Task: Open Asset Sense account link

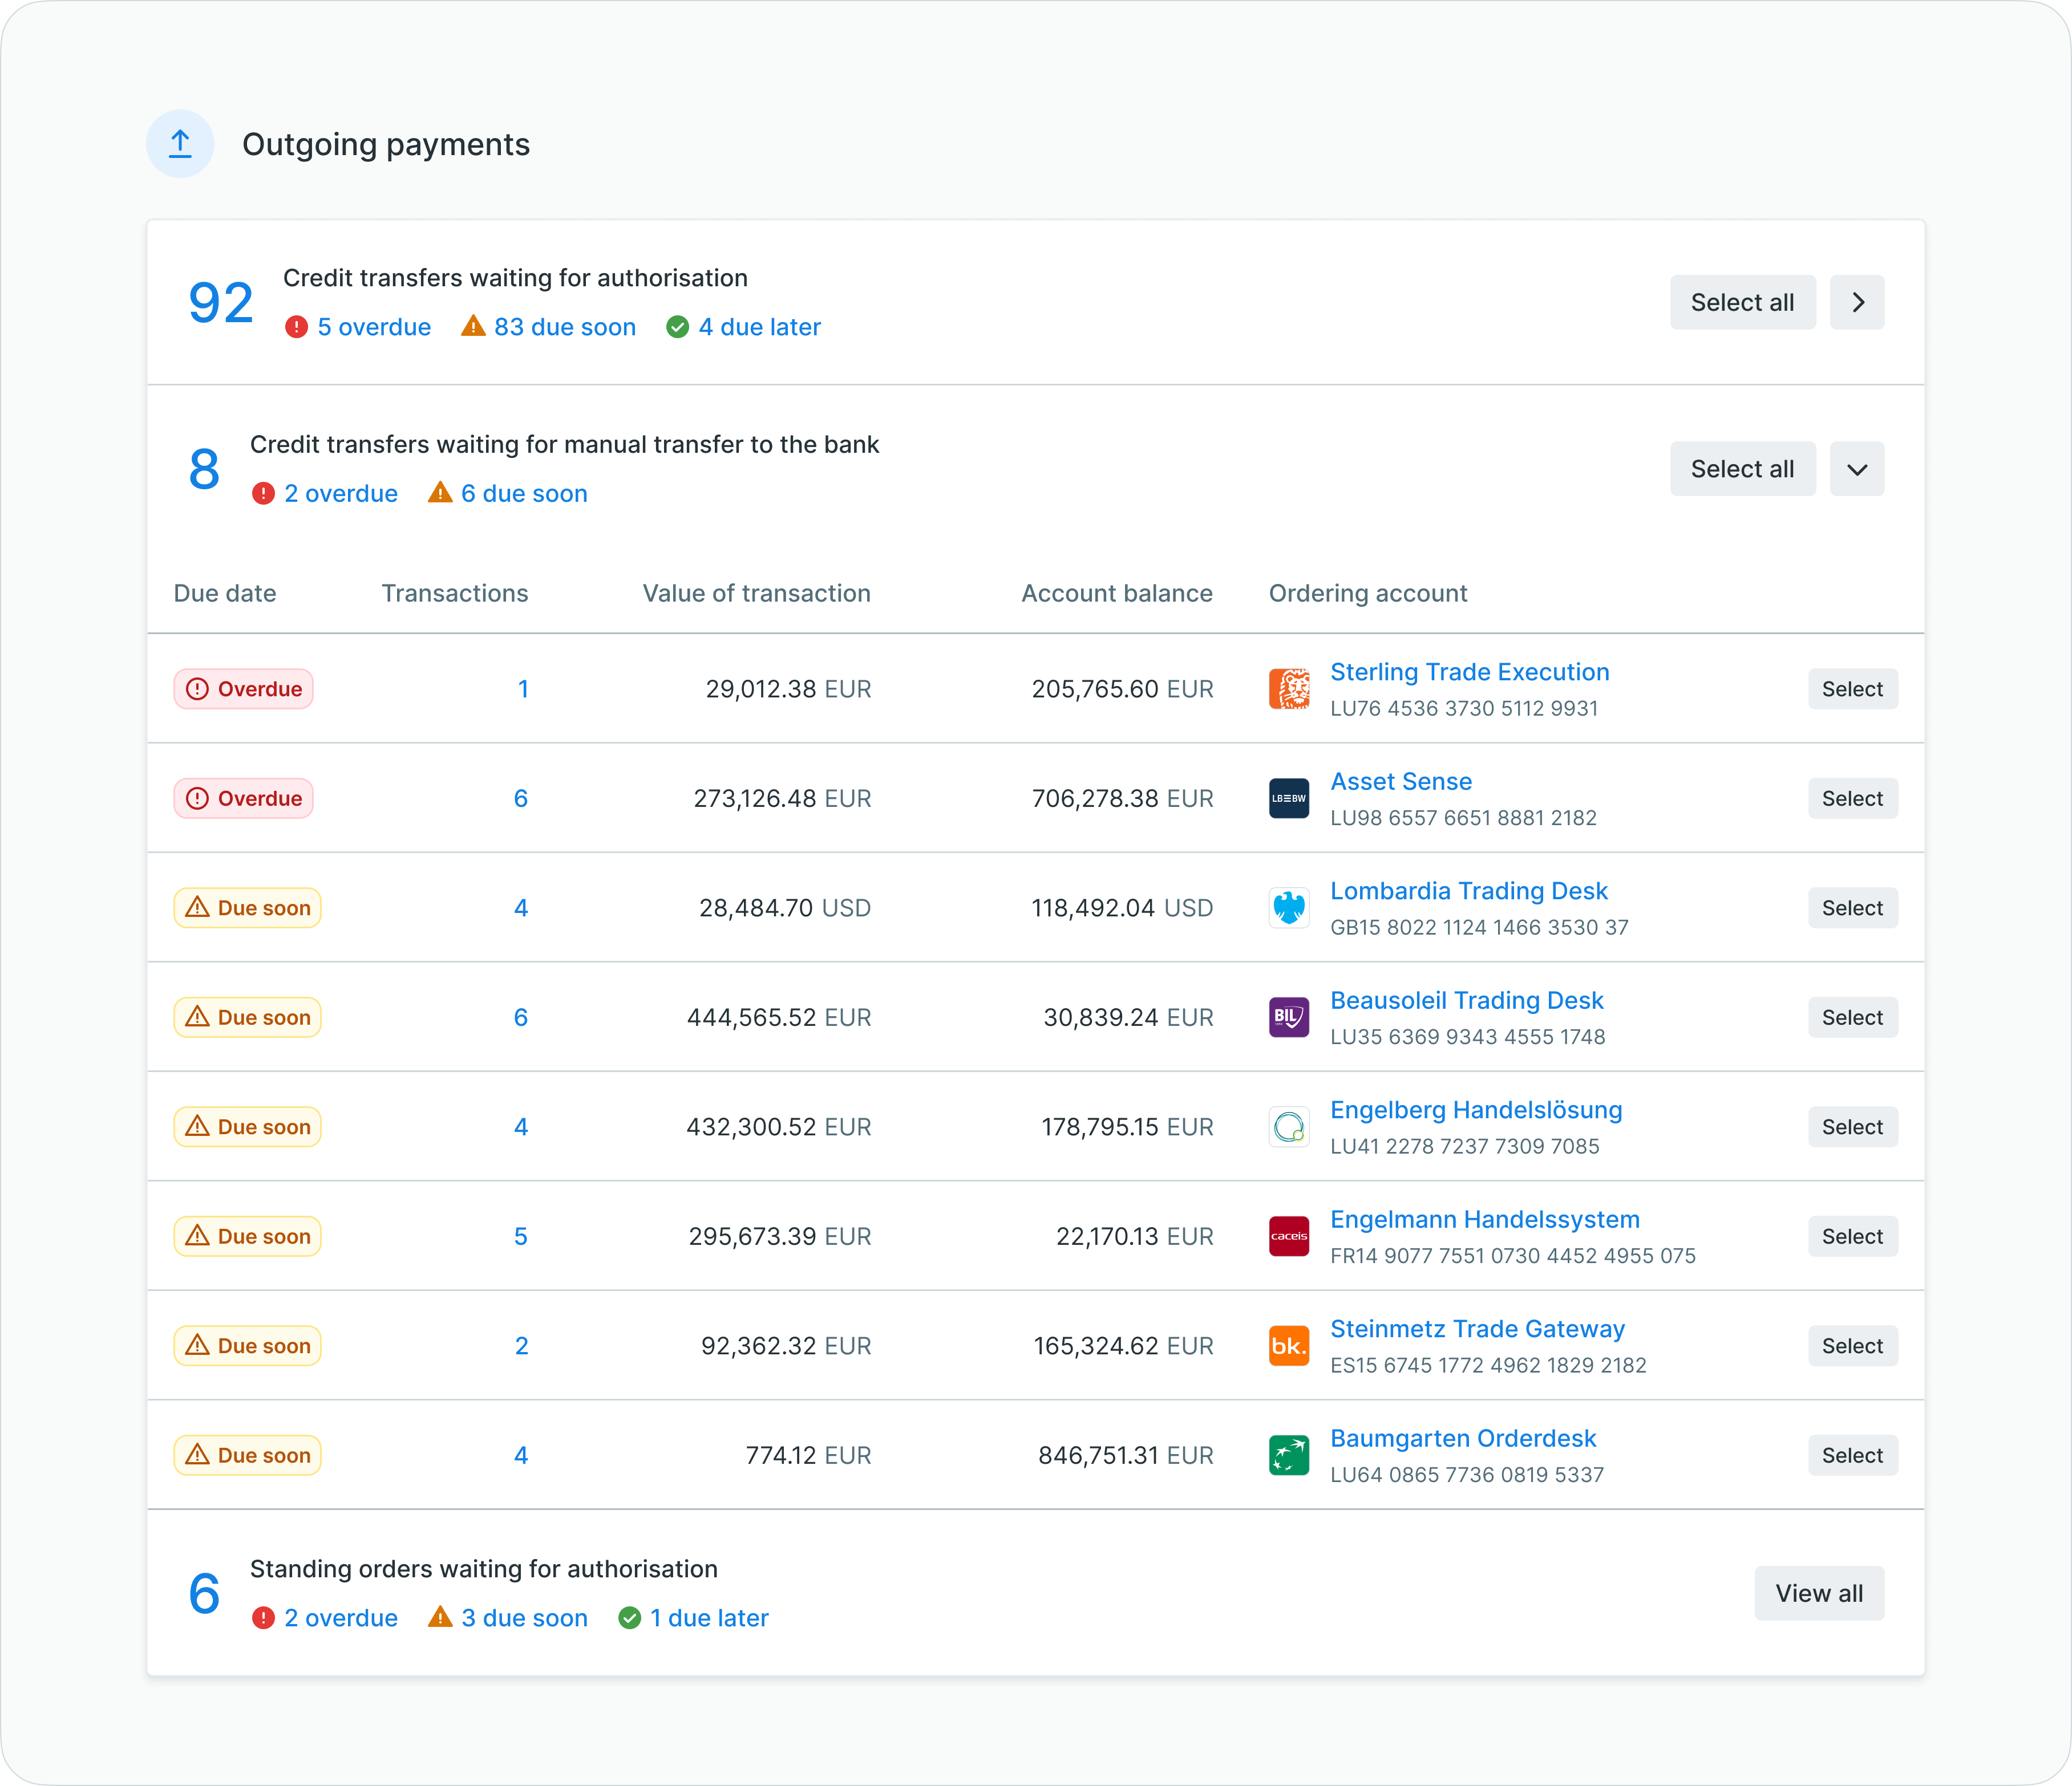Action: [1400, 782]
